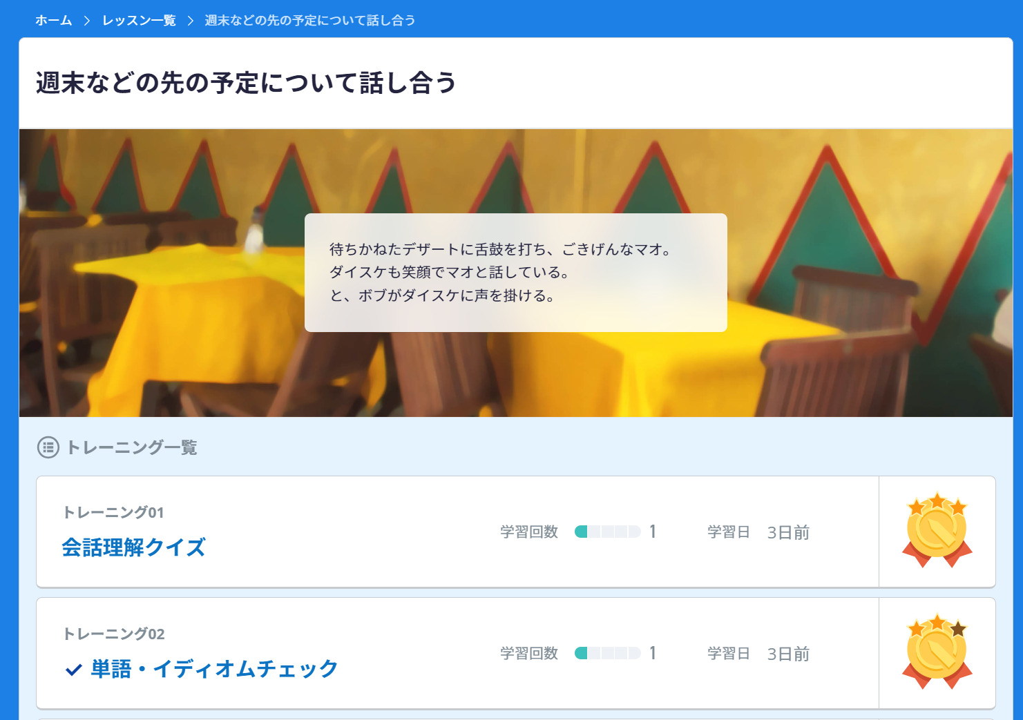Click 学習日 label in トレーニング01 row
This screenshot has width=1023, height=720.
[729, 532]
